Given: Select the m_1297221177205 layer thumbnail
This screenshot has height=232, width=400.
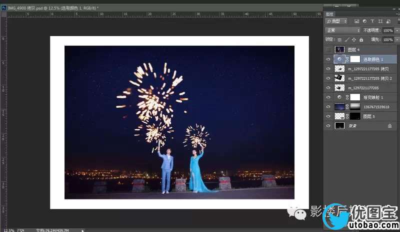Looking at the screenshot, I should click(339, 88).
